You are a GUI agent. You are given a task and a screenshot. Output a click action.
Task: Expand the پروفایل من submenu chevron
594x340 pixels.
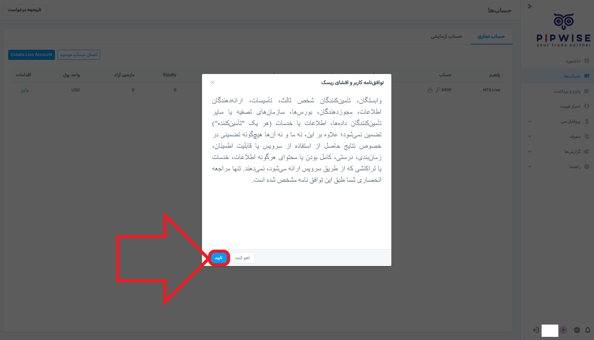pyautogui.click(x=530, y=121)
